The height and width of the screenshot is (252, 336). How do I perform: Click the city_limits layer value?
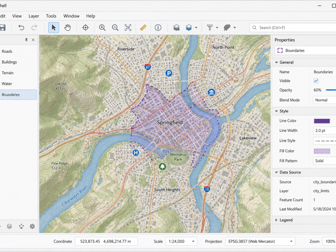pos(321,191)
